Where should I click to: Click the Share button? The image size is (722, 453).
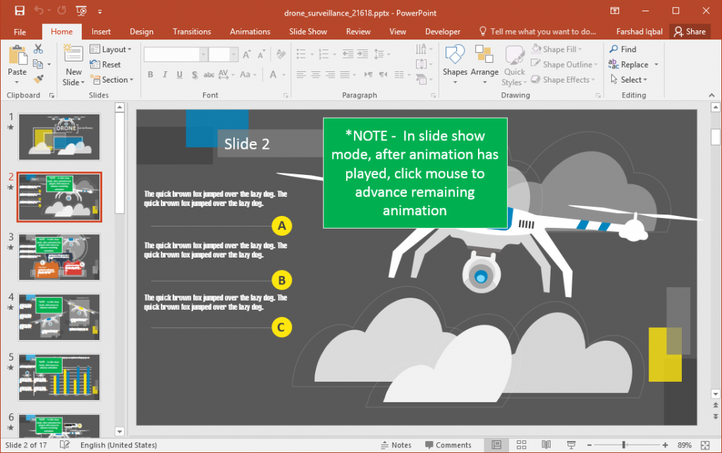coord(690,31)
